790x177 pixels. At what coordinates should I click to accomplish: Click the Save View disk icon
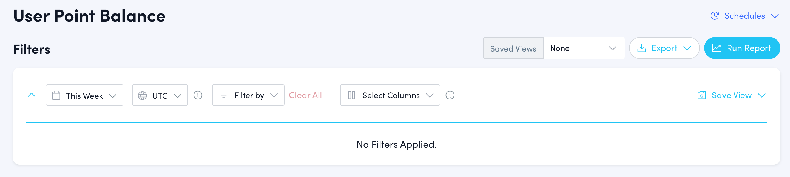tap(702, 95)
